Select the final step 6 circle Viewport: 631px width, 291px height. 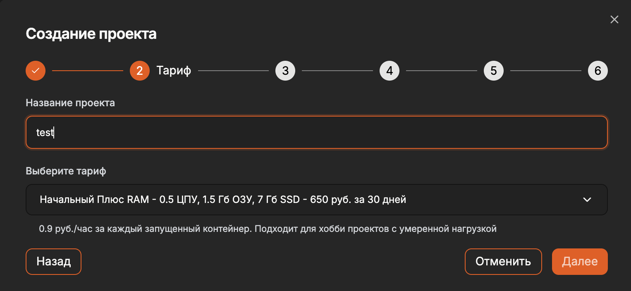point(598,71)
